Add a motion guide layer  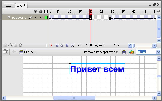(x=10, y=45)
